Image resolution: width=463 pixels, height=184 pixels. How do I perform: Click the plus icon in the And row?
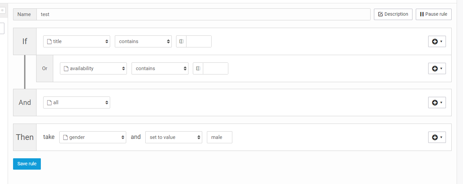(435, 103)
